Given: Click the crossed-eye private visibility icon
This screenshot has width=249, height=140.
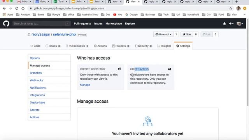Looking at the screenshot, I should (119, 69).
